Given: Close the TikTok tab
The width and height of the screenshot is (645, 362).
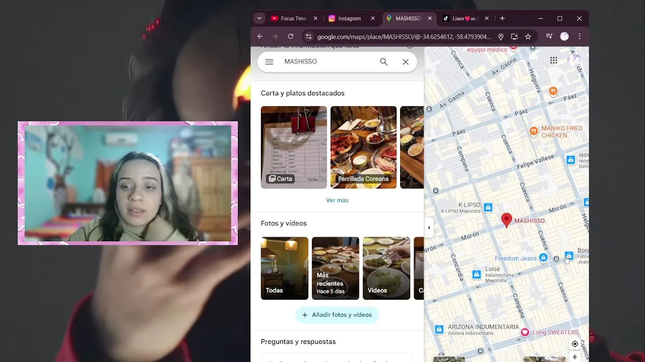Looking at the screenshot, I should 487,19.
